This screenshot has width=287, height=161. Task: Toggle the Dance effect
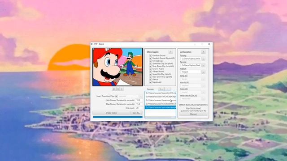coord(151,80)
